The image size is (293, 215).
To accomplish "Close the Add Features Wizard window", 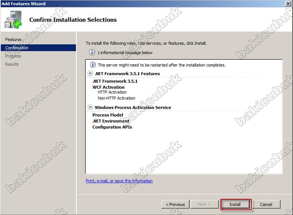I will [288, 3].
